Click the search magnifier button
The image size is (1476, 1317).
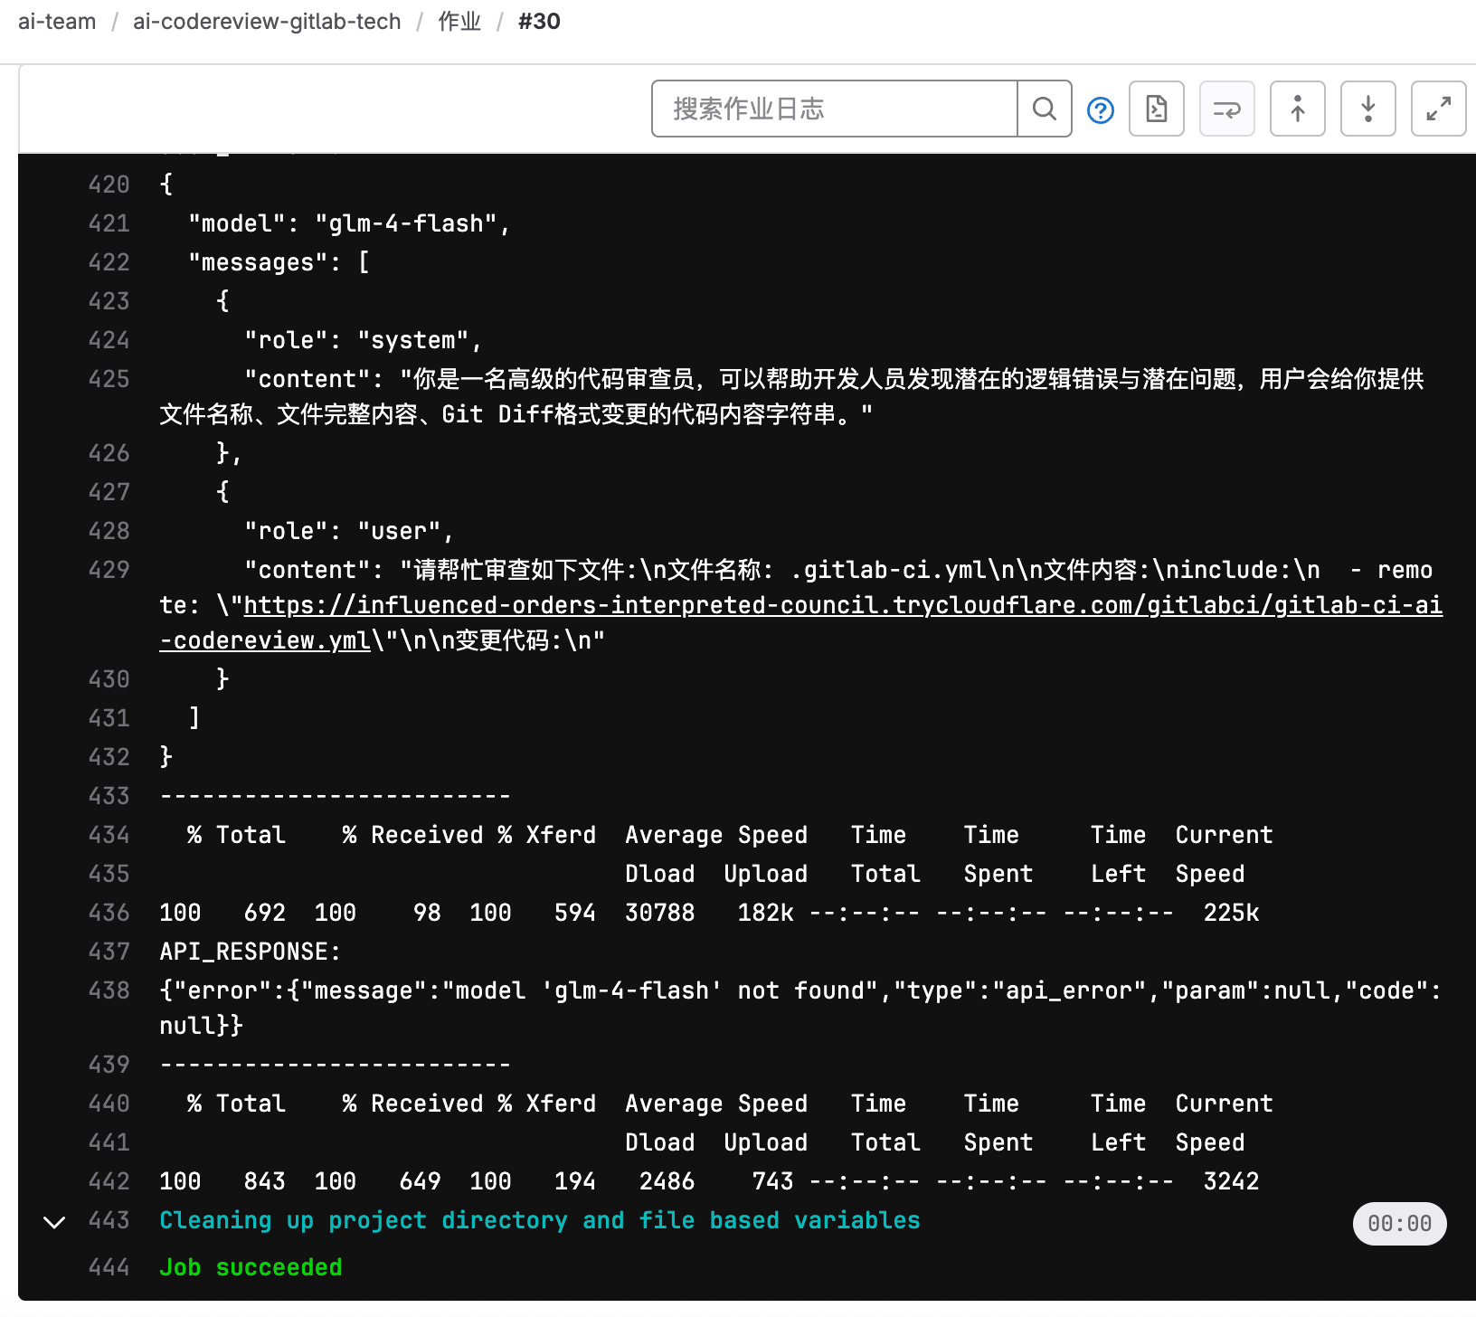point(1045,109)
